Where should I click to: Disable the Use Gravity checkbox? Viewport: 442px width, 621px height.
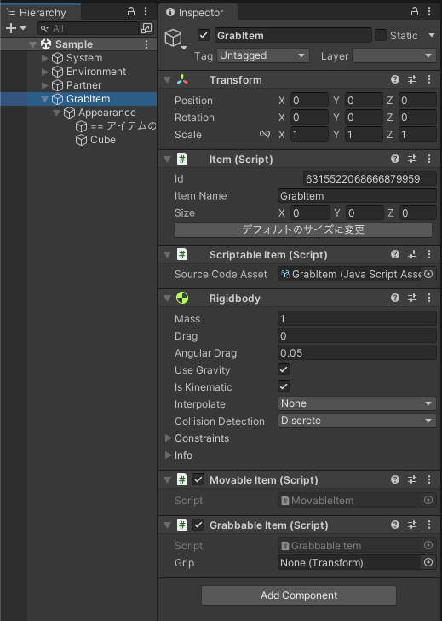pos(284,369)
